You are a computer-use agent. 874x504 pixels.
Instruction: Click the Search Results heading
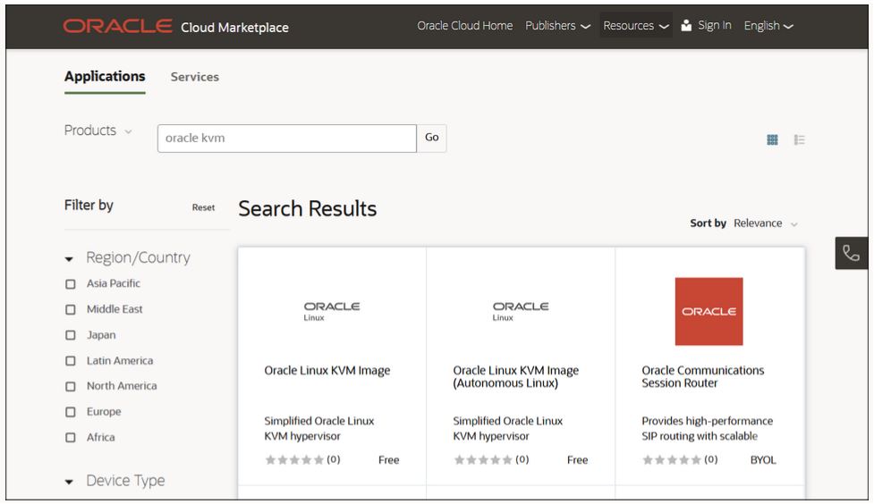(x=308, y=209)
